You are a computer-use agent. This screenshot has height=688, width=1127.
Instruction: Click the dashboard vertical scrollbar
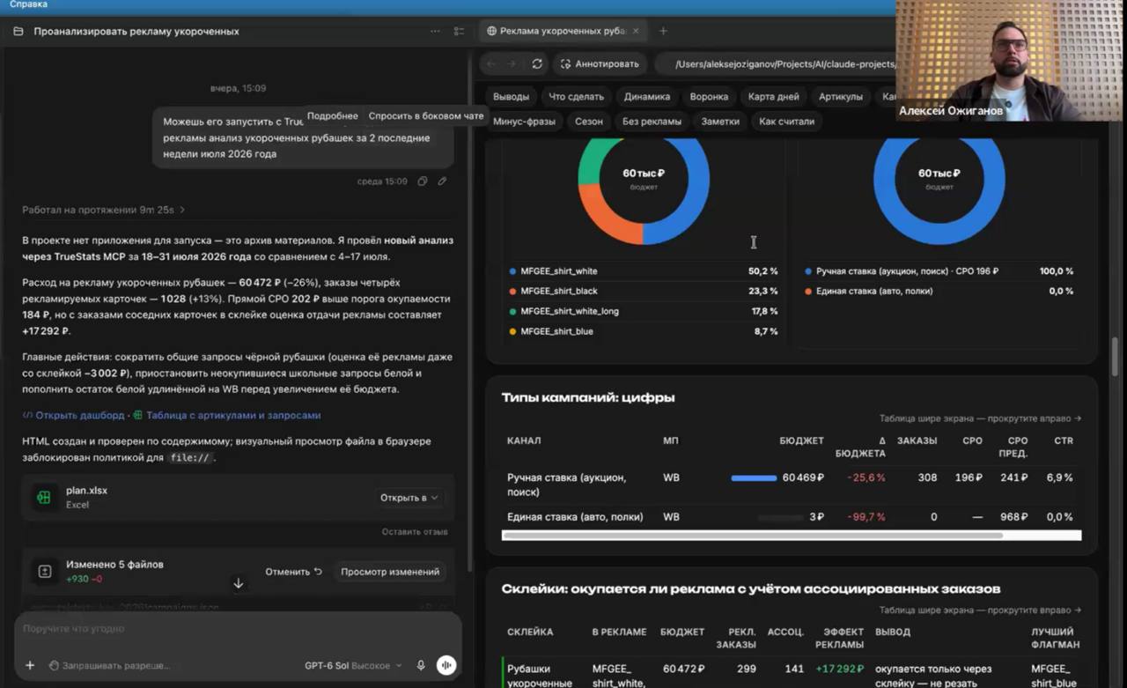pyautogui.click(x=1116, y=357)
